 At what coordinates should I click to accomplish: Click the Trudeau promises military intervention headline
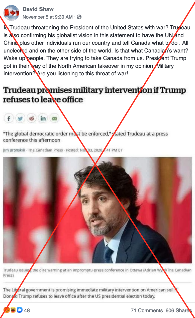coord(94,95)
